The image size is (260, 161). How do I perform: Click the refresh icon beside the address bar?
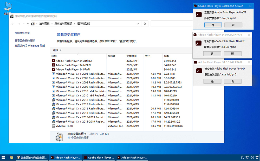(x=145, y=24)
